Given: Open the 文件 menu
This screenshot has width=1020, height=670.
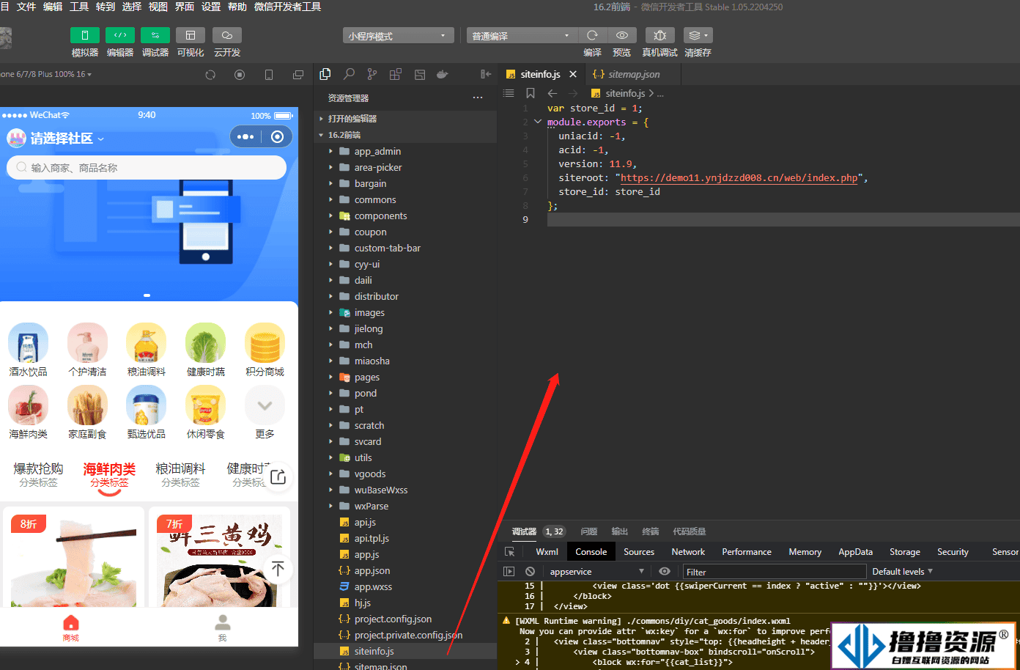Looking at the screenshot, I should tap(26, 7).
